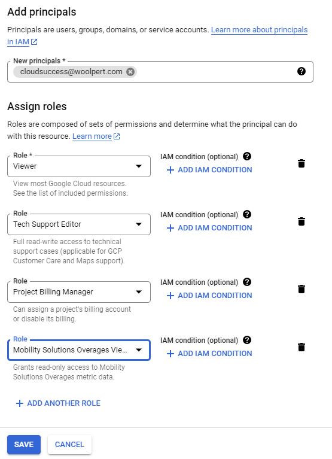Open help icon in New principals field
Screen dimensions: 332x459
301,71
